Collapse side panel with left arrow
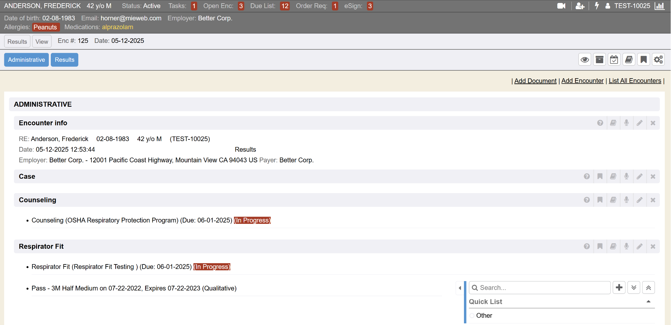The width and height of the screenshot is (671, 325). (x=460, y=288)
